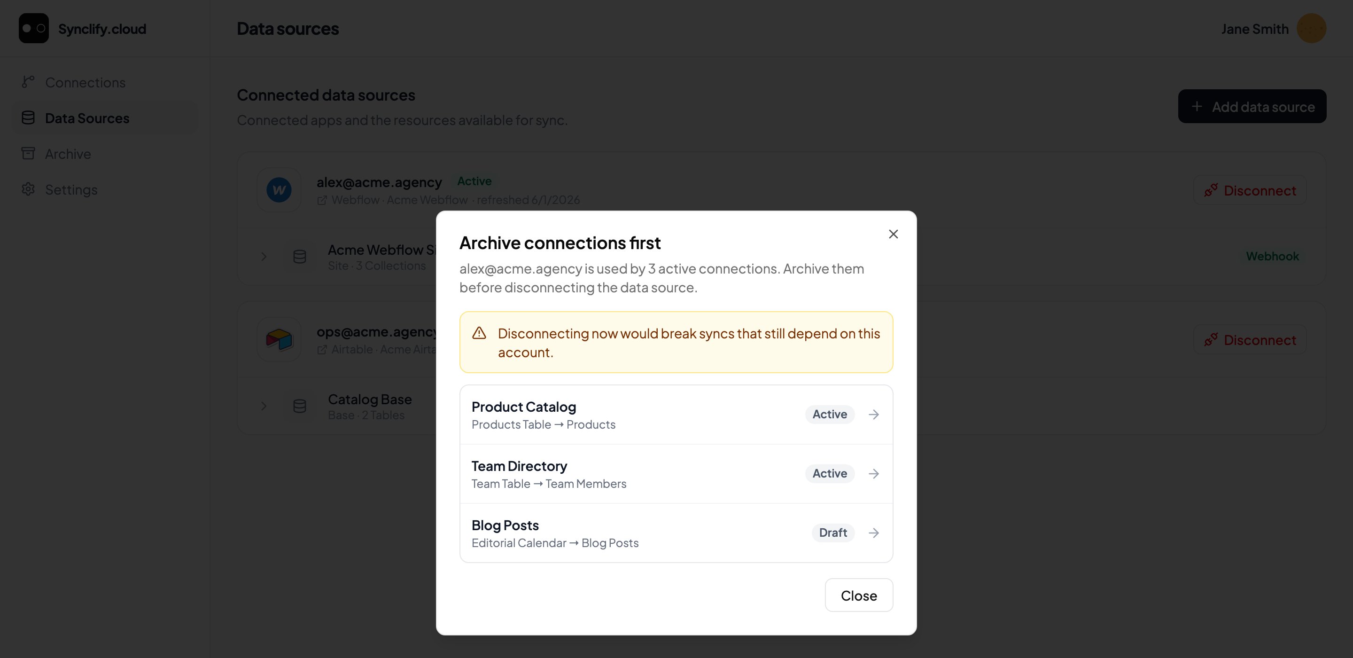Close the Archive connections dialog with X icon
The width and height of the screenshot is (1353, 658).
[893, 234]
